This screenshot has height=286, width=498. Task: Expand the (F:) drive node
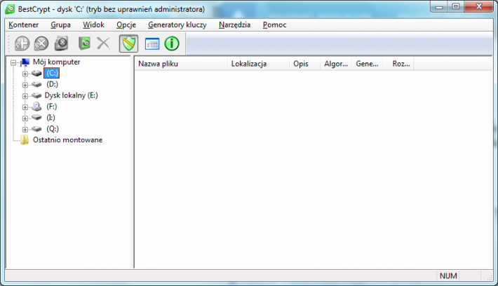(25, 107)
